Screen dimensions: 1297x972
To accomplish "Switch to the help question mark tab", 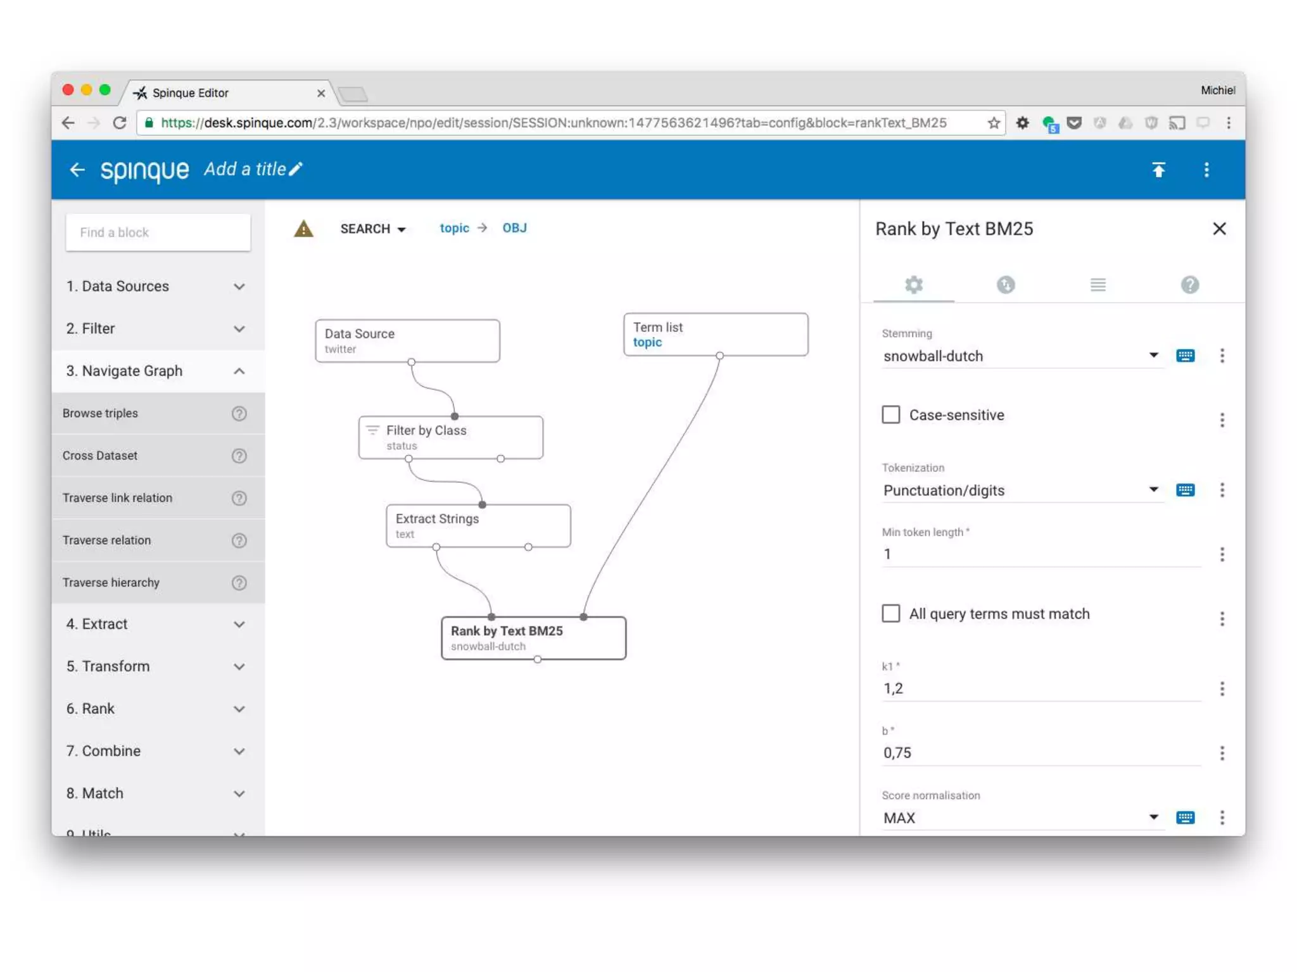I will pos(1189,285).
